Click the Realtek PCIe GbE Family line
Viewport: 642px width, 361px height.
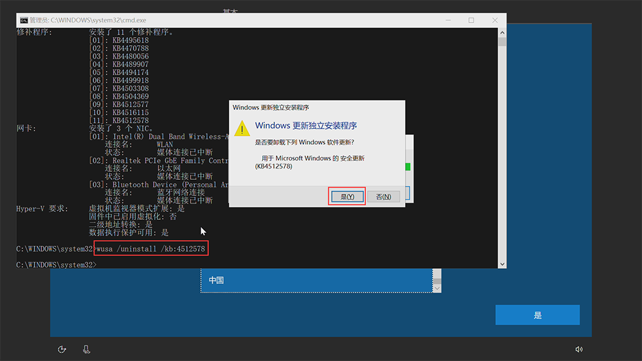(159, 160)
